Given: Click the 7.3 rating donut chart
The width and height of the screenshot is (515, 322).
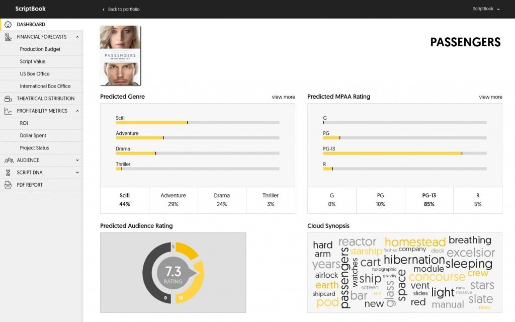Looking at the screenshot, I should coord(173,273).
